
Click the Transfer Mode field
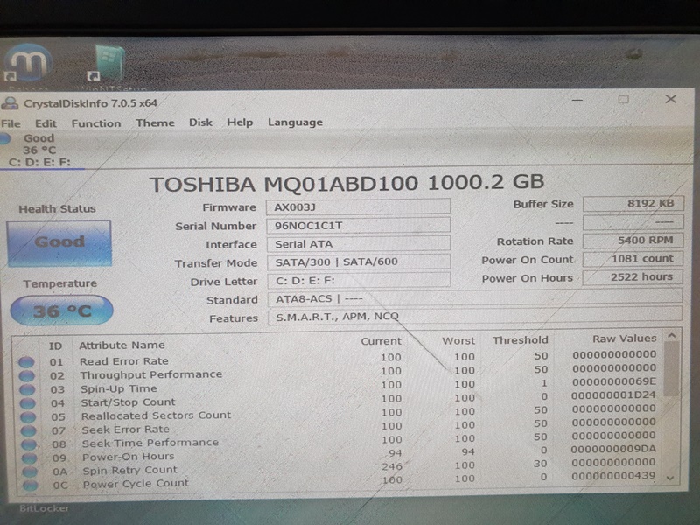(359, 262)
